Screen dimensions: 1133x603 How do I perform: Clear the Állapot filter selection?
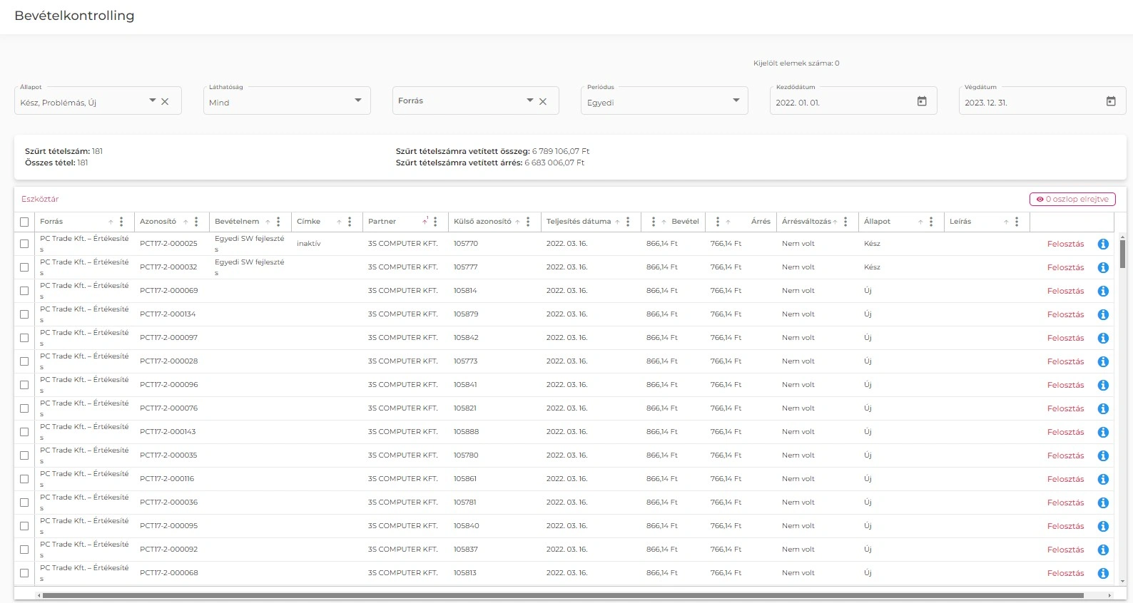click(165, 102)
